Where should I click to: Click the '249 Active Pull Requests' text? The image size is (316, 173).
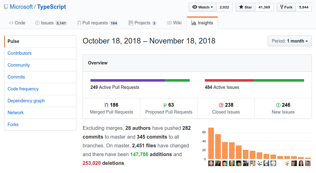pyautogui.click(x=115, y=87)
